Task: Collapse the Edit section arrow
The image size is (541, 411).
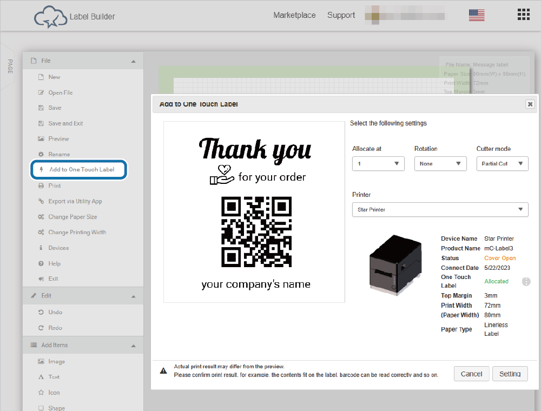Action: click(x=134, y=296)
